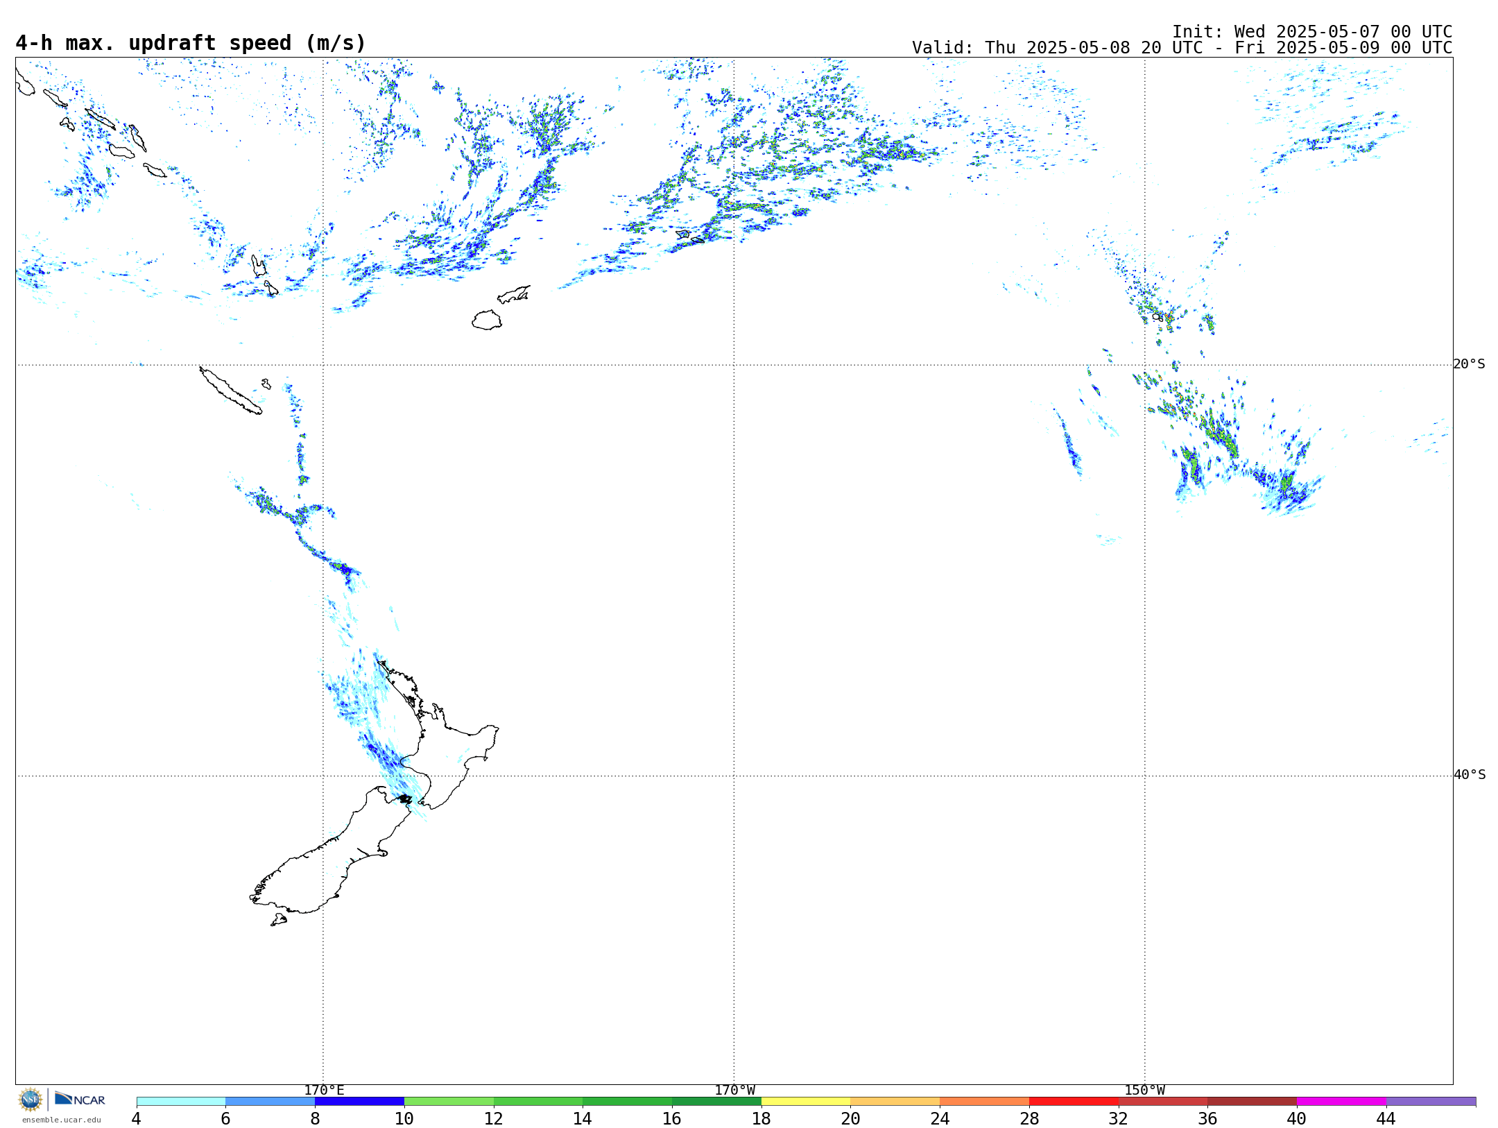Click the '4-h max. updraft speed (m/s)' title
This screenshot has height=1128, width=1498.
191,43
